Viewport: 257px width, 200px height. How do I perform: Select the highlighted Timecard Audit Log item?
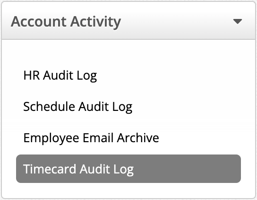click(x=128, y=169)
